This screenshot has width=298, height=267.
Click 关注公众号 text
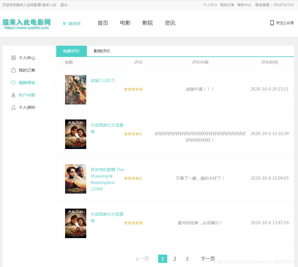(x=285, y=23)
